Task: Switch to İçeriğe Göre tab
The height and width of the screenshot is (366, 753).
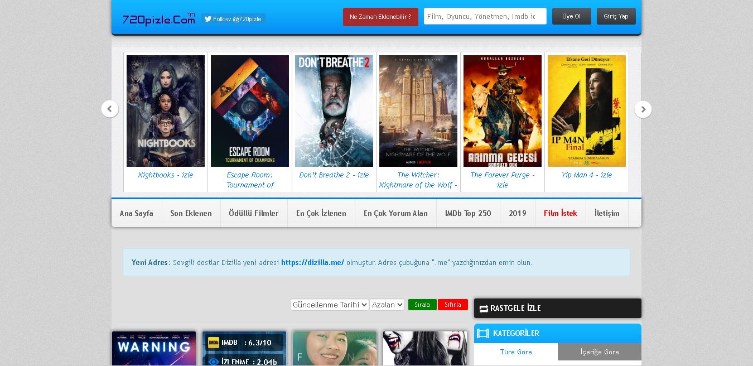Action: (600, 352)
